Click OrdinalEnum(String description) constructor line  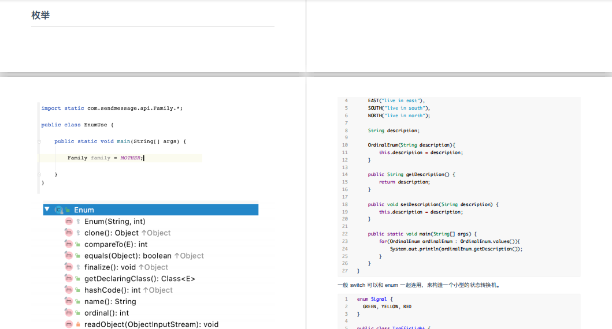click(x=411, y=145)
